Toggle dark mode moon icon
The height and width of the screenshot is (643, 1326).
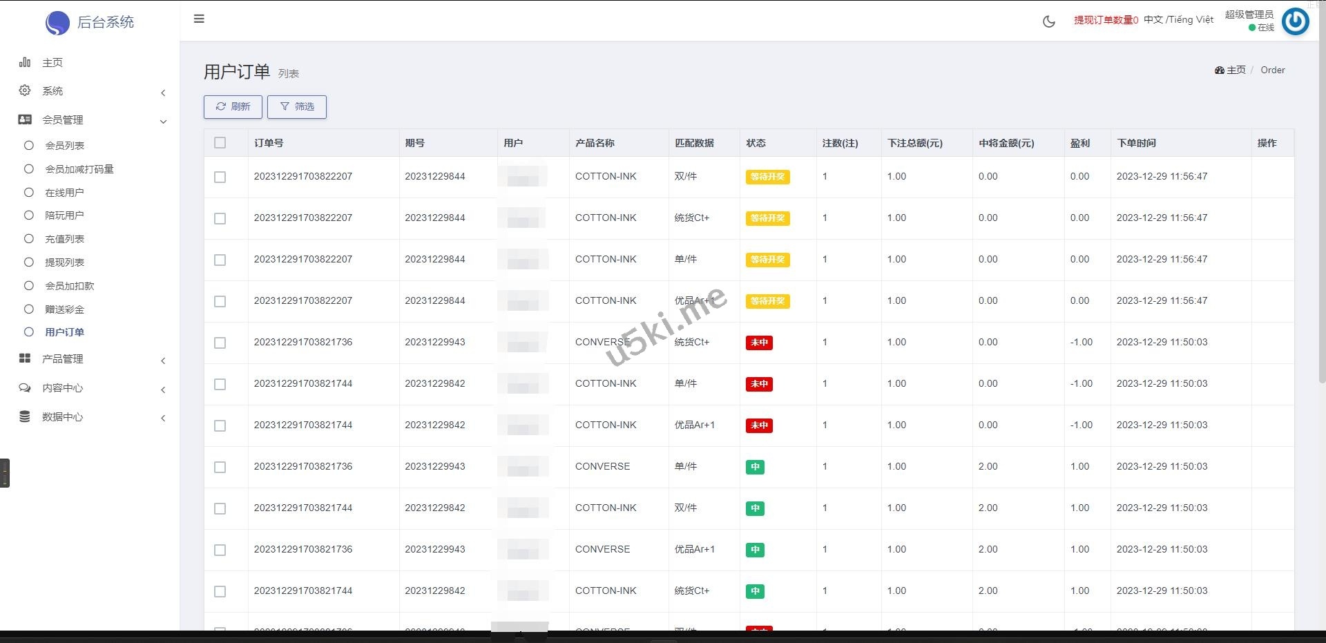1048,21
